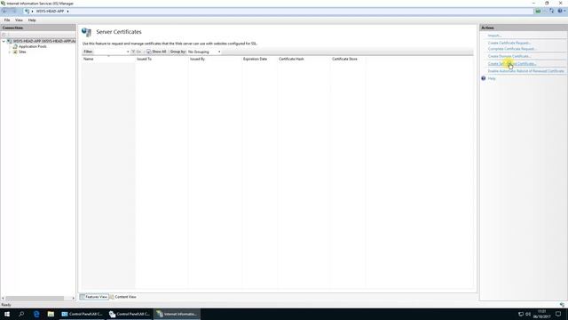Image resolution: width=568 pixels, height=320 pixels.
Task: Sort by Name column header
Action: click(108, 59)
